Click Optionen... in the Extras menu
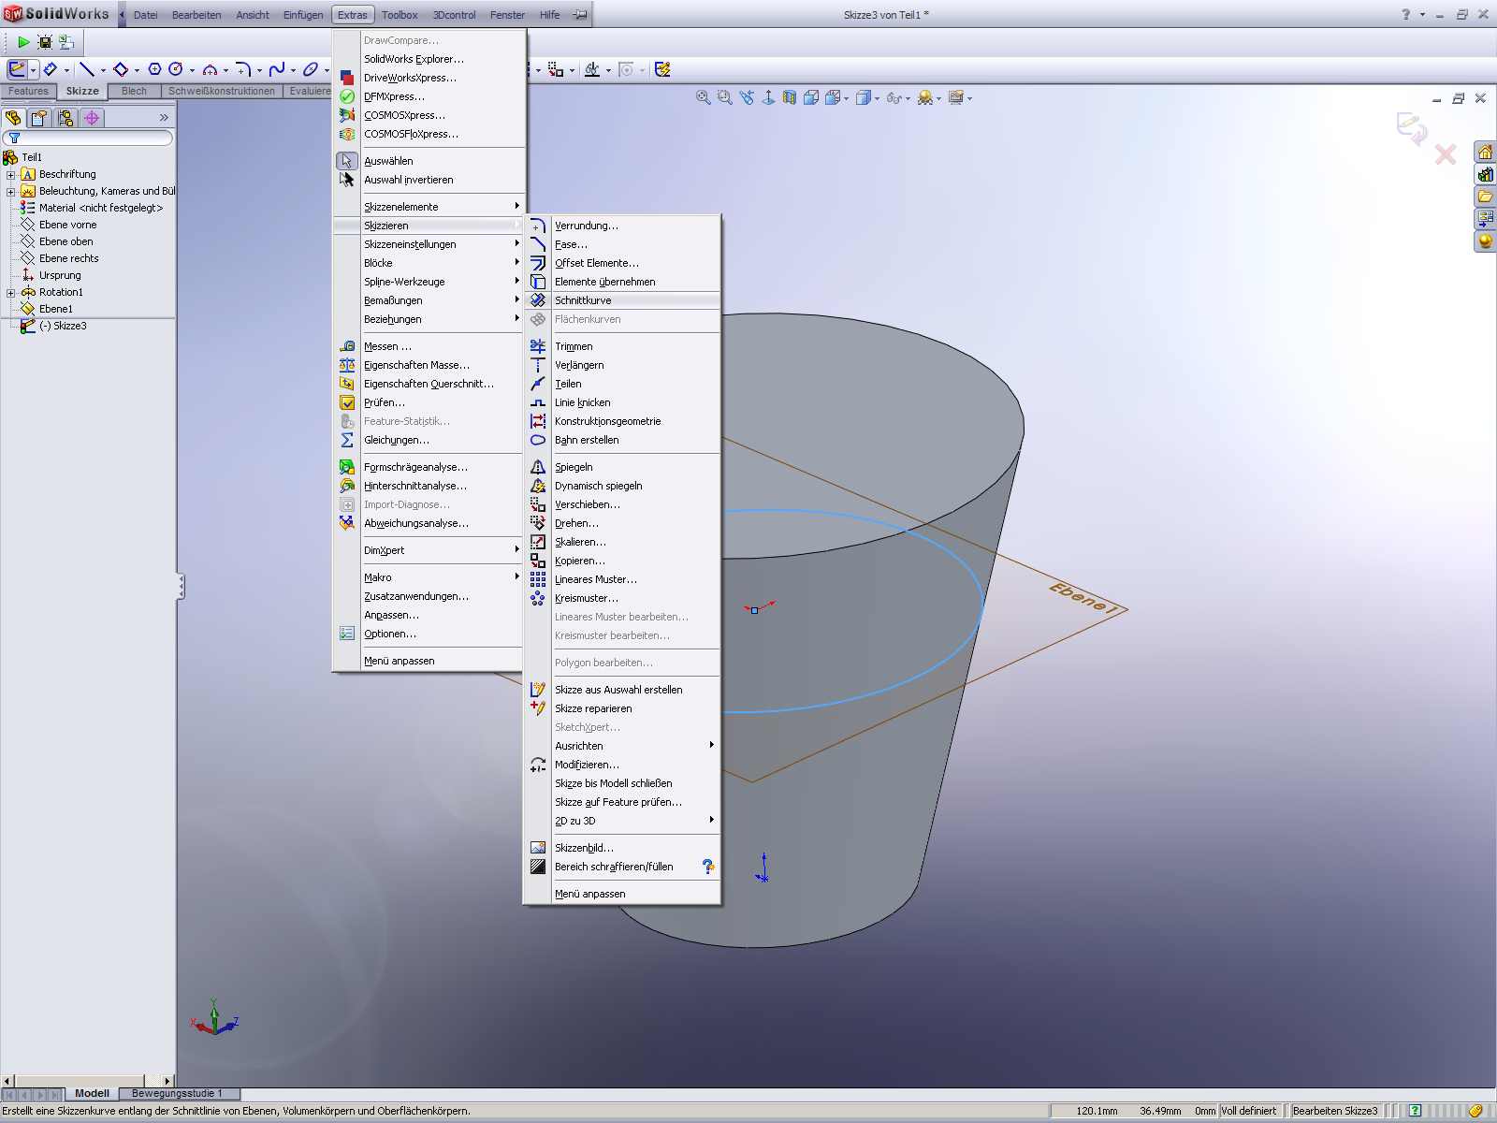The width and height of the screenshot is (1497, 1123). pyautogui.click(x=390, y=634)
